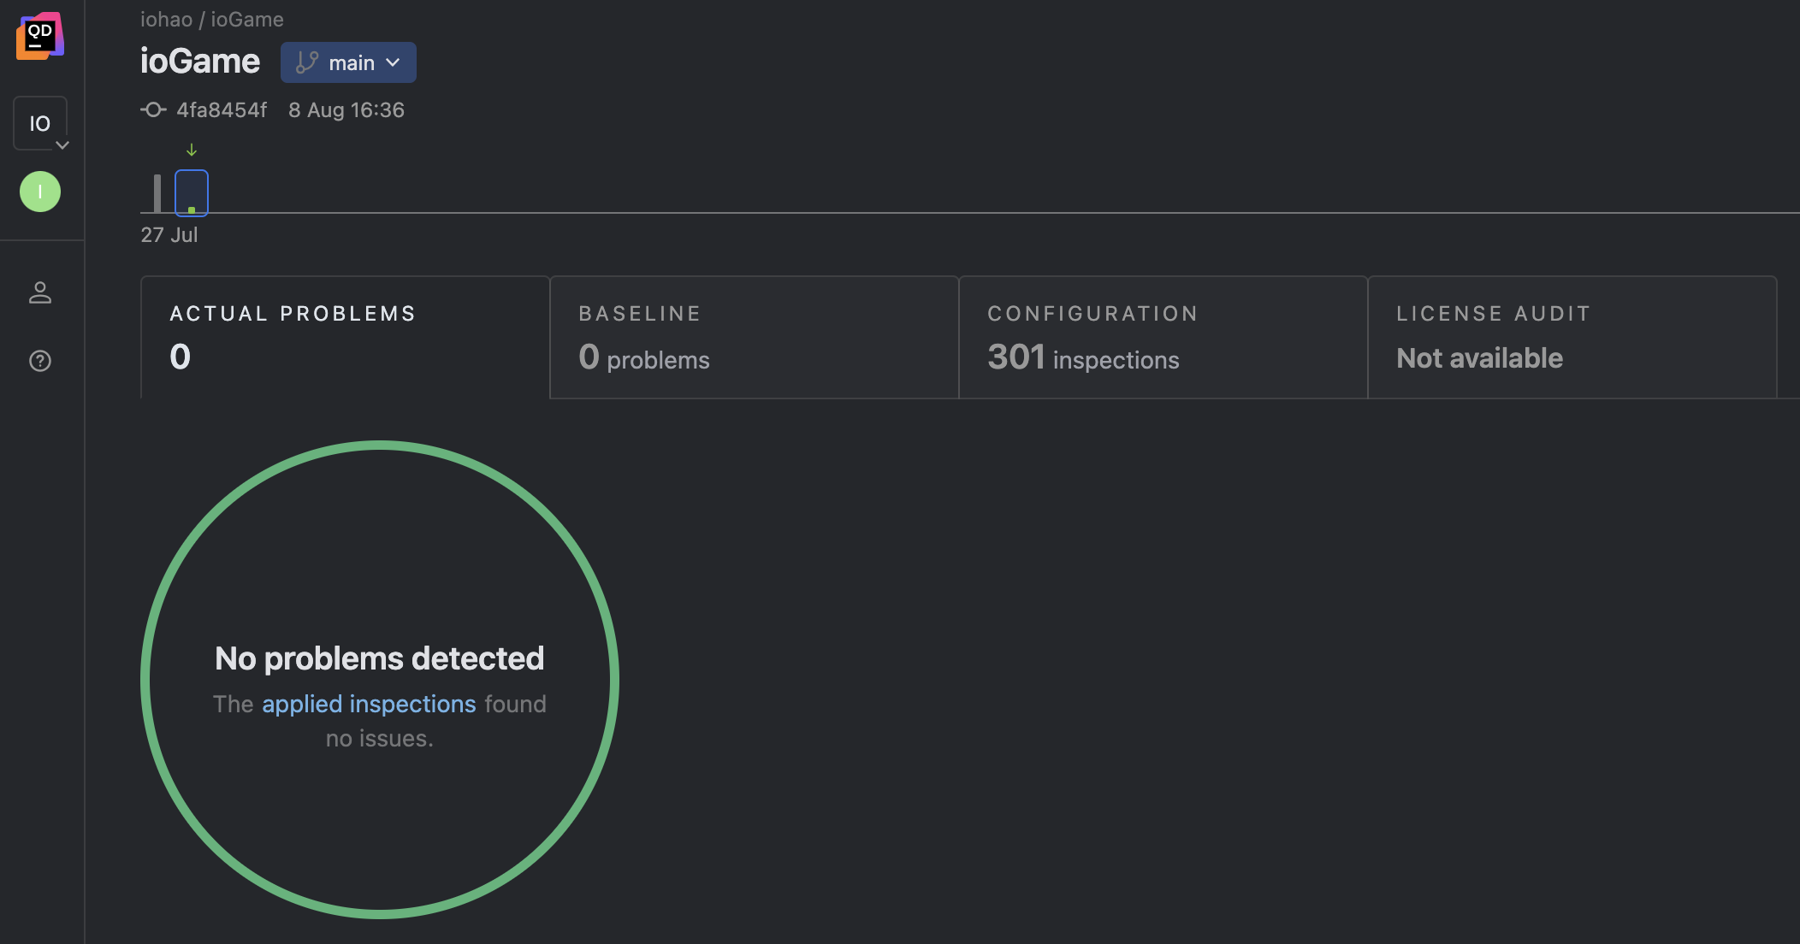Open the help question mark icon
1800x944 pixels.
click(40, 361)
